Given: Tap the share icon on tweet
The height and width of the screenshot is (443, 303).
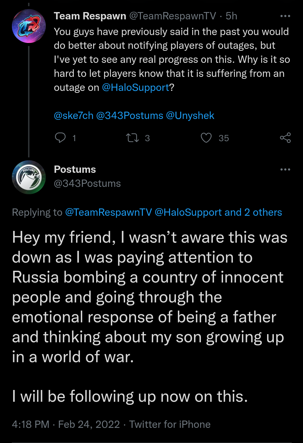Looking at the screenshot, I should pos(285,138).
